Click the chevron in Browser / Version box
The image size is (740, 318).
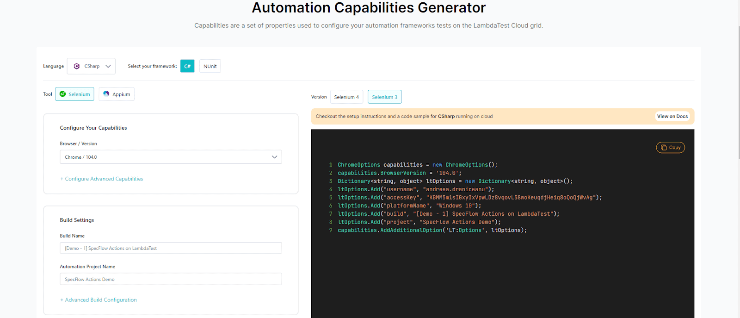[x=274, y=157]
